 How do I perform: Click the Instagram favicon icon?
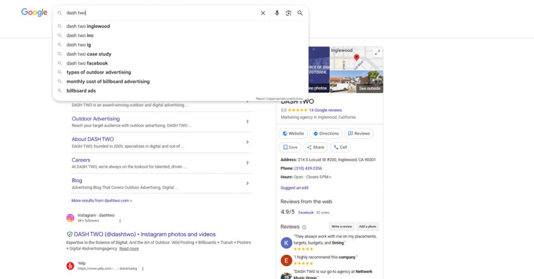pos(70,218)
